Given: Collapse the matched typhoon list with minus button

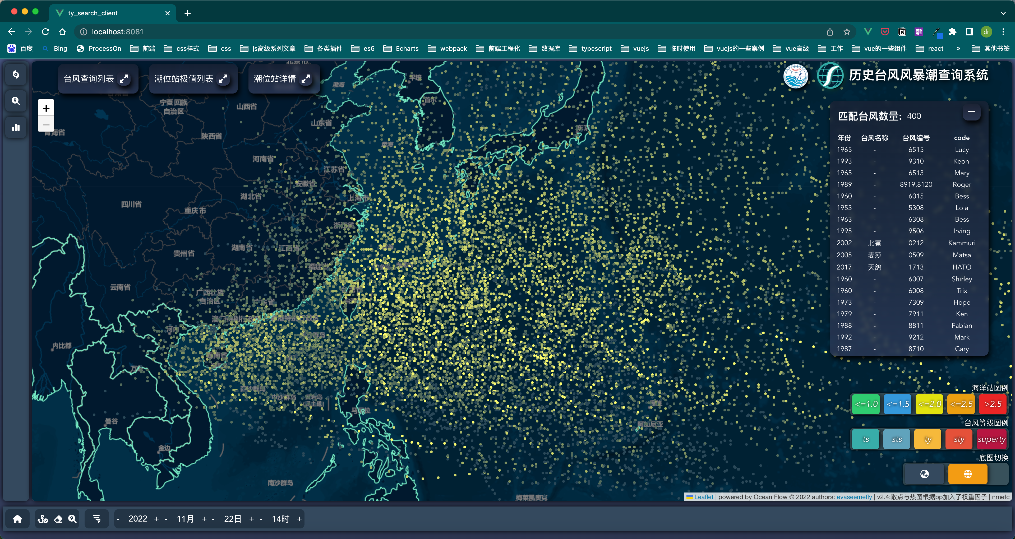Looking at the screenshot, I should (x=971, y=112).
